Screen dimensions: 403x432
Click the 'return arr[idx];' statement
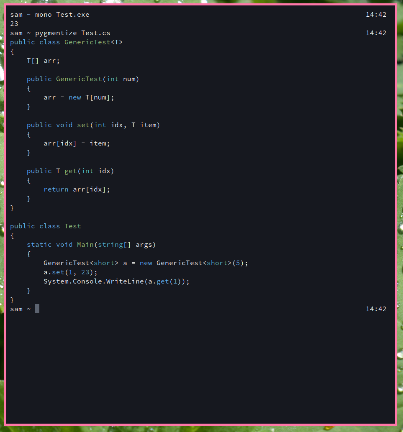click(x=77, y=189)
